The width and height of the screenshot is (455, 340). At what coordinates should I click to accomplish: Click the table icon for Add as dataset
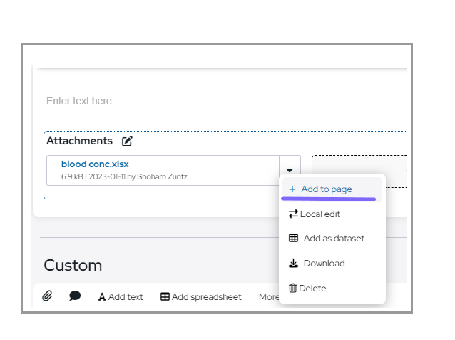(x=293, y=239)
